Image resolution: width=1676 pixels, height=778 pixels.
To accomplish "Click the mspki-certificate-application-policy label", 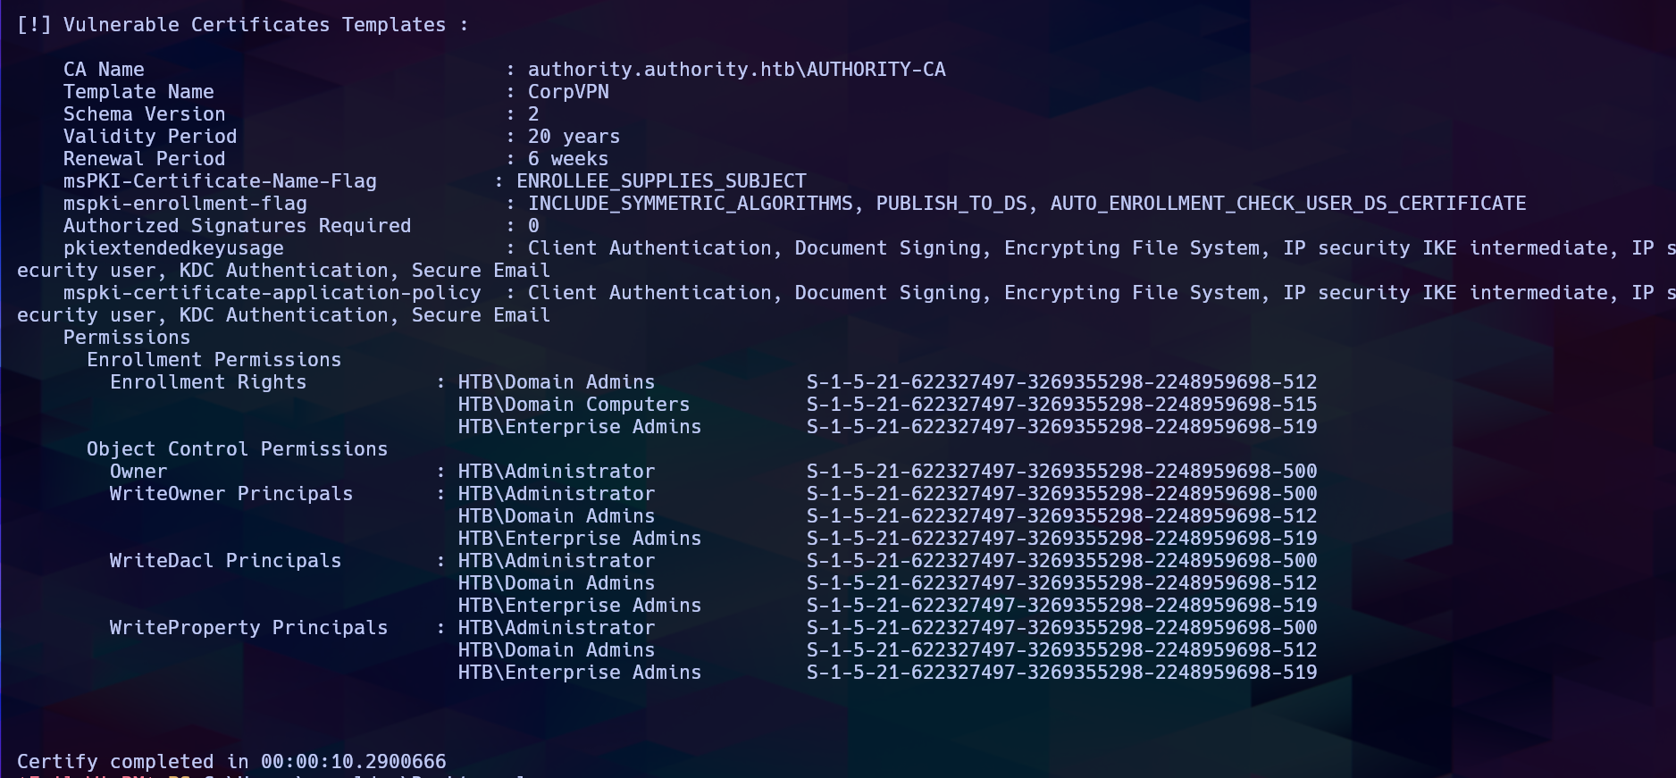I will click(x=272, y=293).
